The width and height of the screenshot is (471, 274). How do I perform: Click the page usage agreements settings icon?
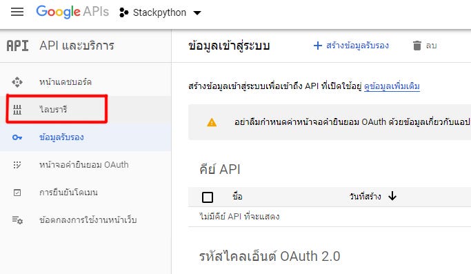[17, 220]
